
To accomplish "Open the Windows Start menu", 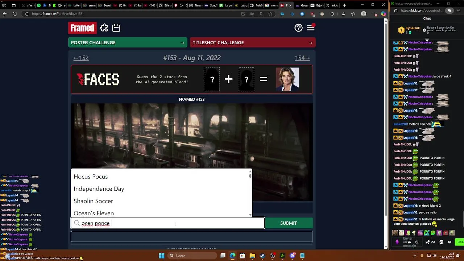I will coord(161,256).
